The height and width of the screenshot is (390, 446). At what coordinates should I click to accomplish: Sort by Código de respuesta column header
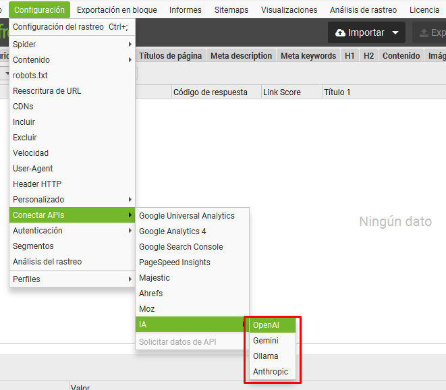point(211,92)
